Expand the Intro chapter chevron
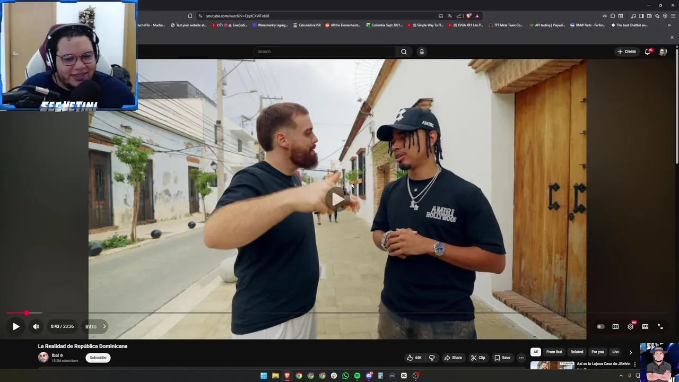 [x=104, y=327]
